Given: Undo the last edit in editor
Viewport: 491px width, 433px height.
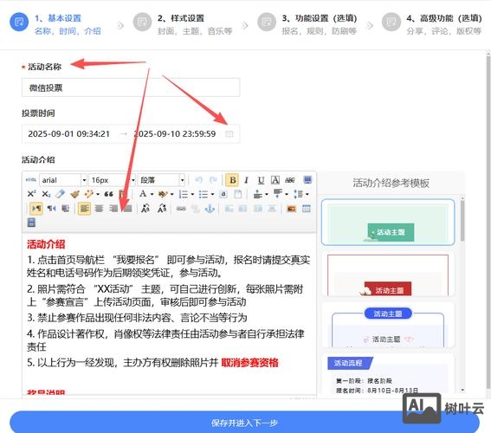Looking at the screenshot, I should pos(198,180).
